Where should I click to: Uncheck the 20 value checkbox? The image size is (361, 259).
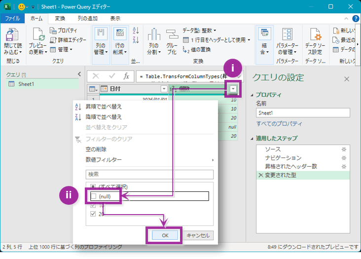[93, 214]
